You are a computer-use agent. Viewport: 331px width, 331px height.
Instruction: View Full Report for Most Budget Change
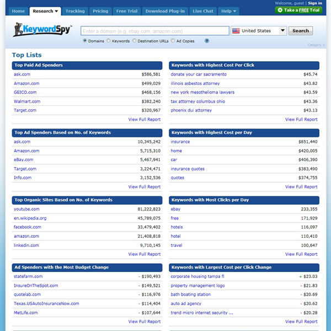point(145,322)
